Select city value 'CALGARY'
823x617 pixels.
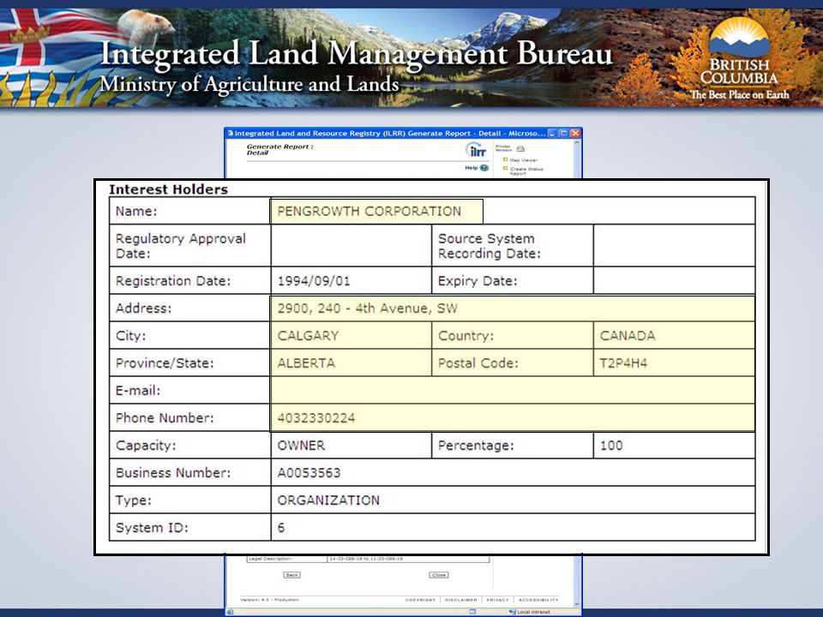click(308, 335)
